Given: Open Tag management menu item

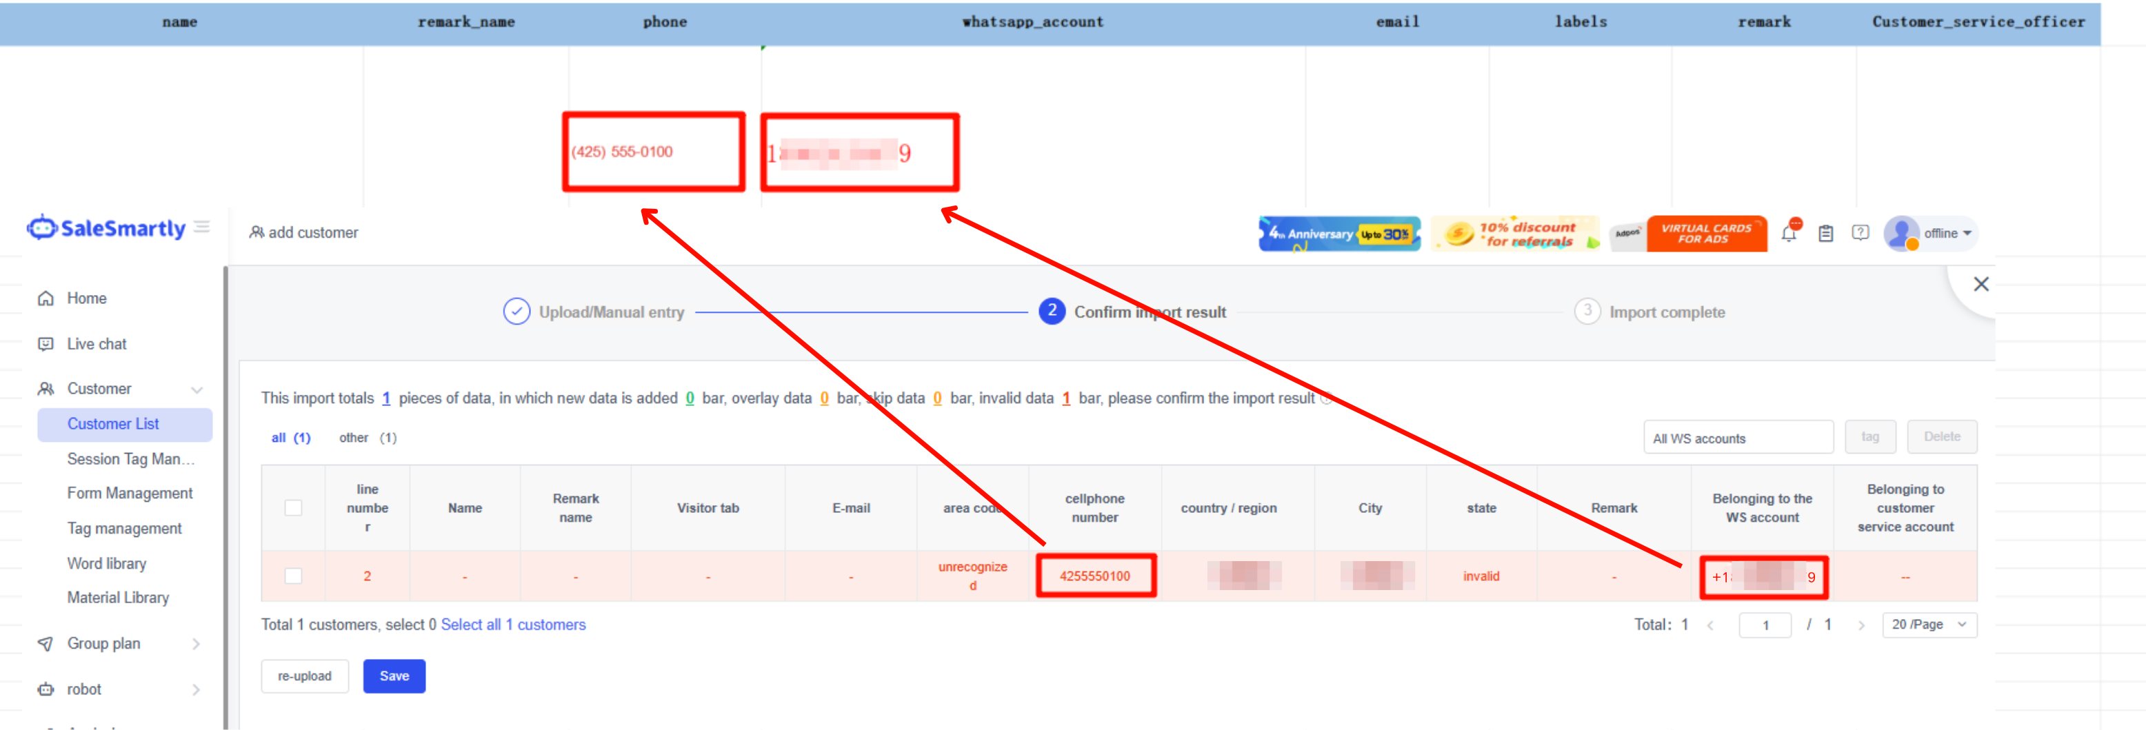Looking at the screenshot, I should coord(124,529).
